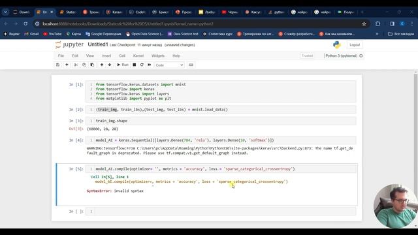418x235 pixels.
Task: Restart kernel and run all with fast-forward icon
Action: click(150, 65)
